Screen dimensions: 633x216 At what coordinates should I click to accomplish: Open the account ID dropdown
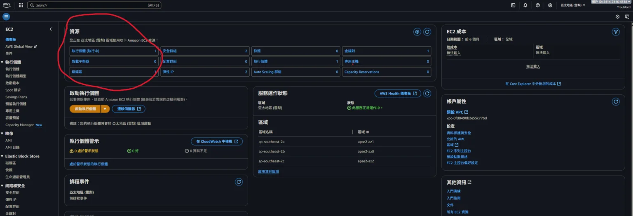tap(611, 2)
